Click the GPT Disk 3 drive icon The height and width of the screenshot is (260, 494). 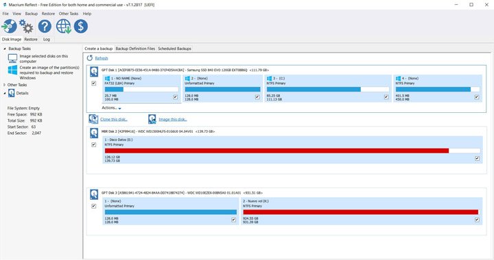(94, 194)
